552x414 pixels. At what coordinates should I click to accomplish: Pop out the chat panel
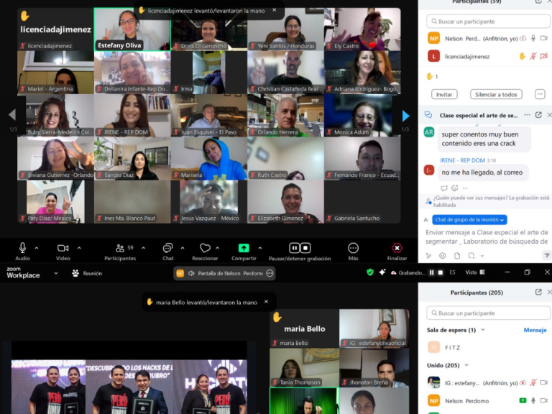(538, 115)
